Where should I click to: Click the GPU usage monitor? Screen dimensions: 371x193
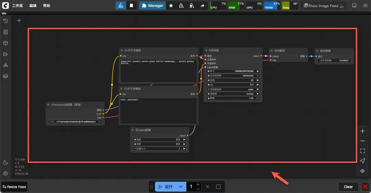click(x=254, y=5)
